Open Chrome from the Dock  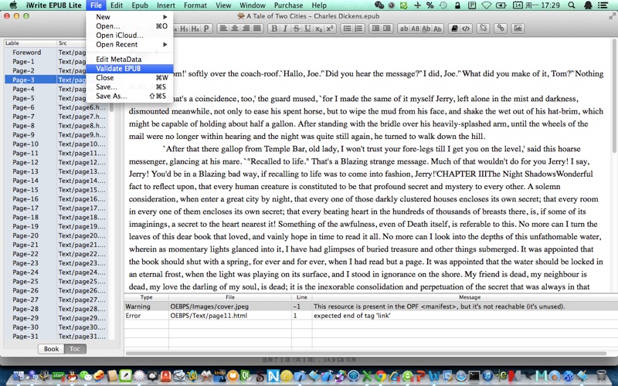(x=381, y=376)
